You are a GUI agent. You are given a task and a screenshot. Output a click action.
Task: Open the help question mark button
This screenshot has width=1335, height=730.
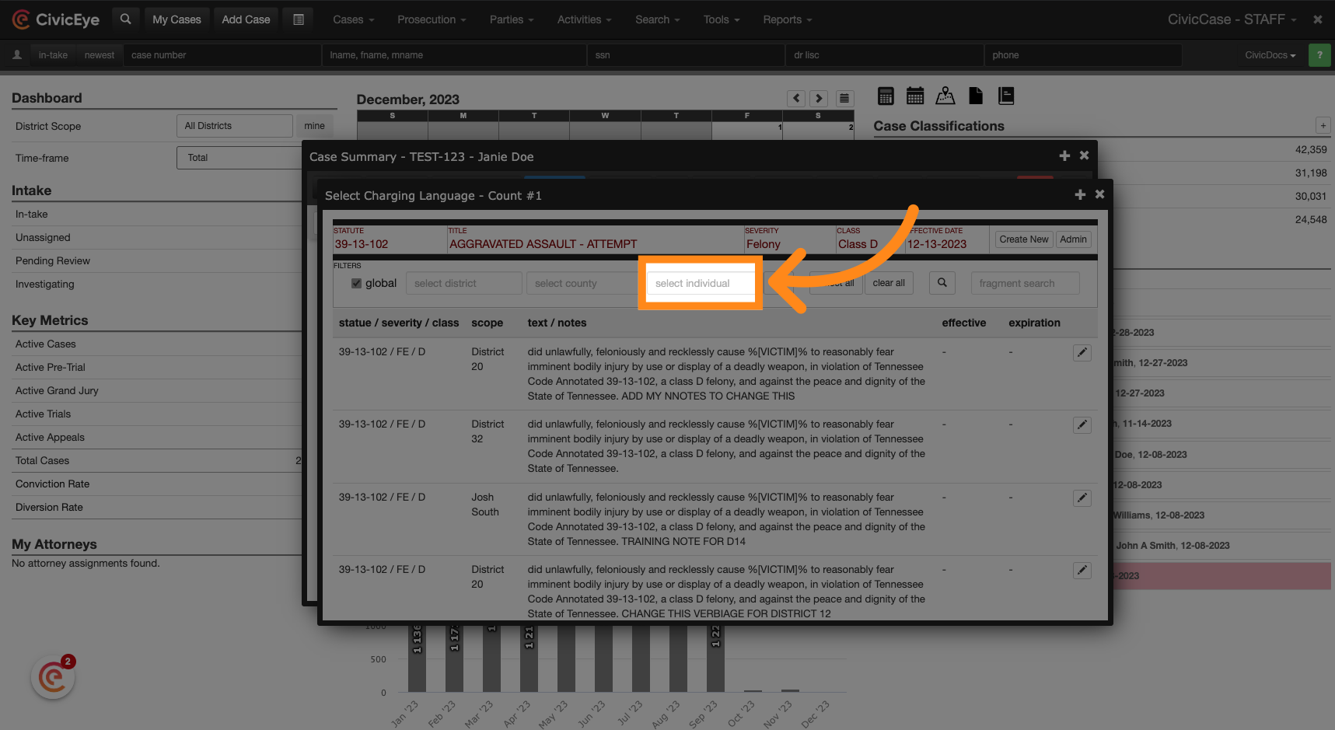click(1319, 55)
